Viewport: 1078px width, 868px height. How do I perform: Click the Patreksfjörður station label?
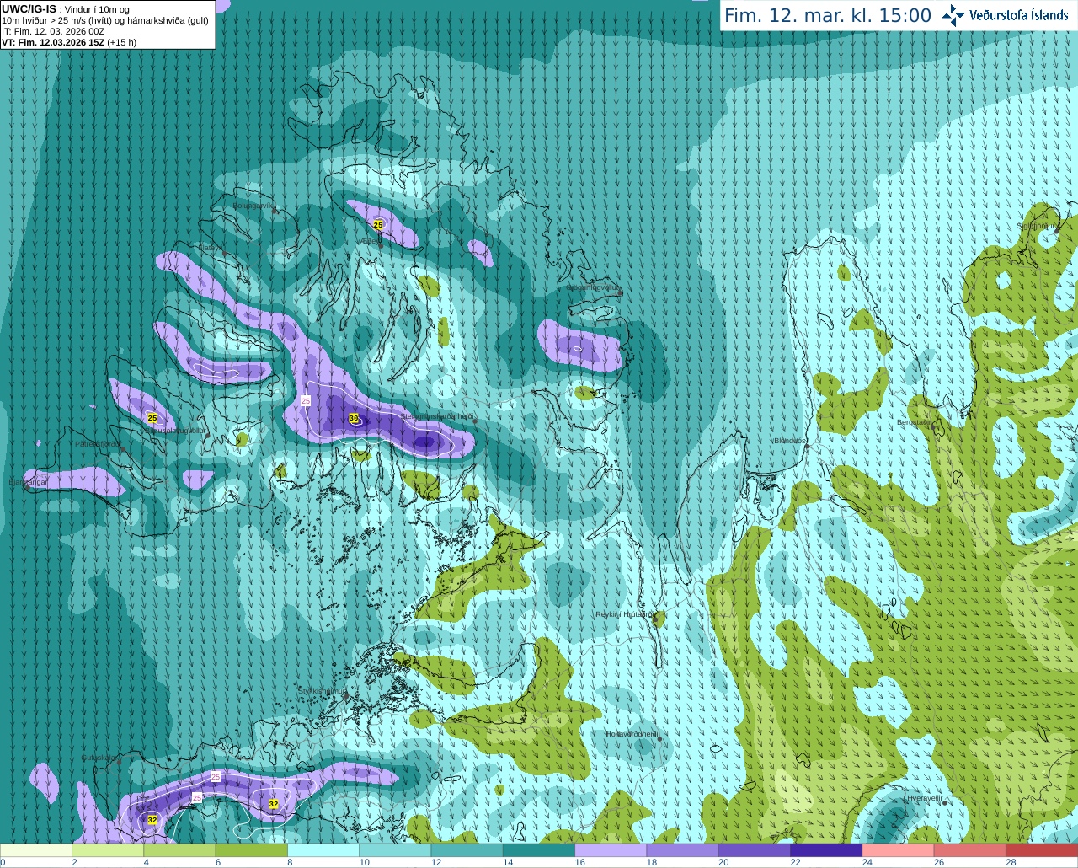pyautogui.click(x=98, y=444)
